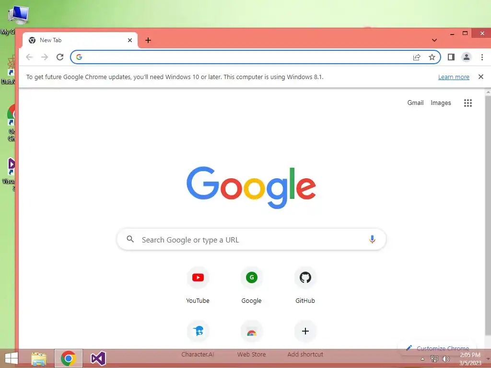Open Visual Studio from the taskbar
This screenshot has height=368, width=491.
(98, 358)
